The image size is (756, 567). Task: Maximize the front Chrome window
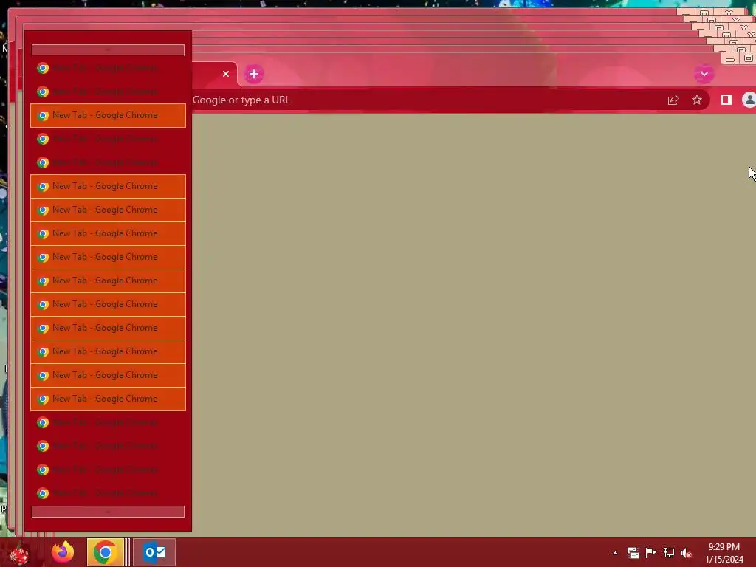click(x=749, y=58)
